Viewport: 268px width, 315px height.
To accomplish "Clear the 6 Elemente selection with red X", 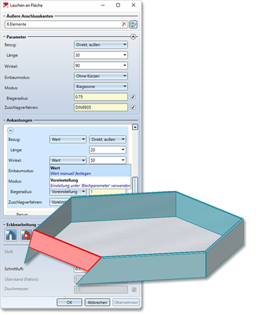I will (x=124, y=24).
